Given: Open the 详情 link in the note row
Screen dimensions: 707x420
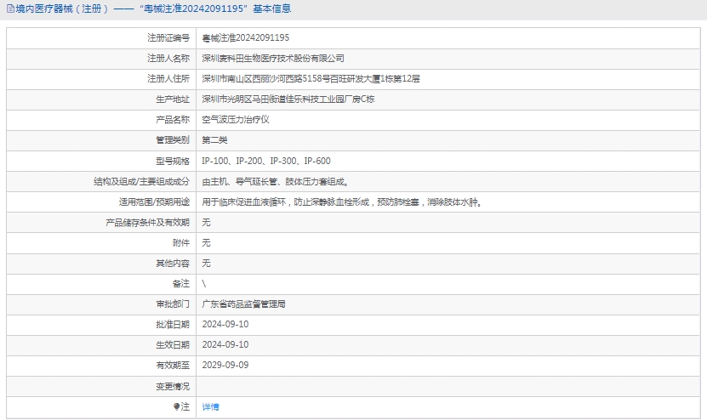Looking at the screenshot, I should tap(210, 407).
